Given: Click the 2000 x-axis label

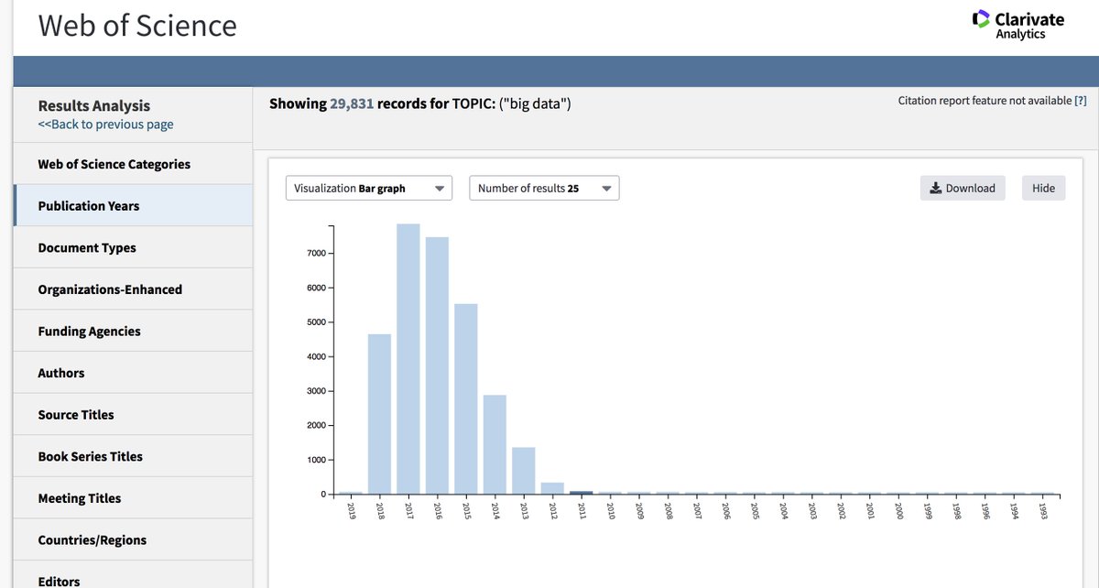Looking at the screenshot, I should 898,510.
